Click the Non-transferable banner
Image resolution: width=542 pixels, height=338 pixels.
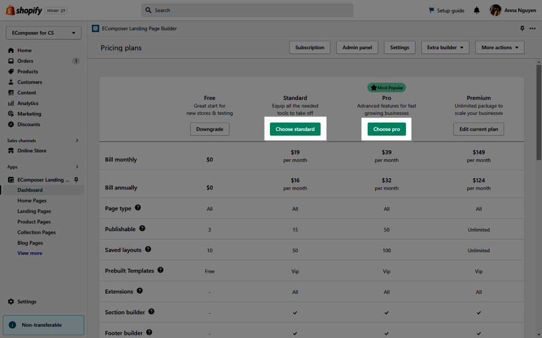[x=43, y=325]
